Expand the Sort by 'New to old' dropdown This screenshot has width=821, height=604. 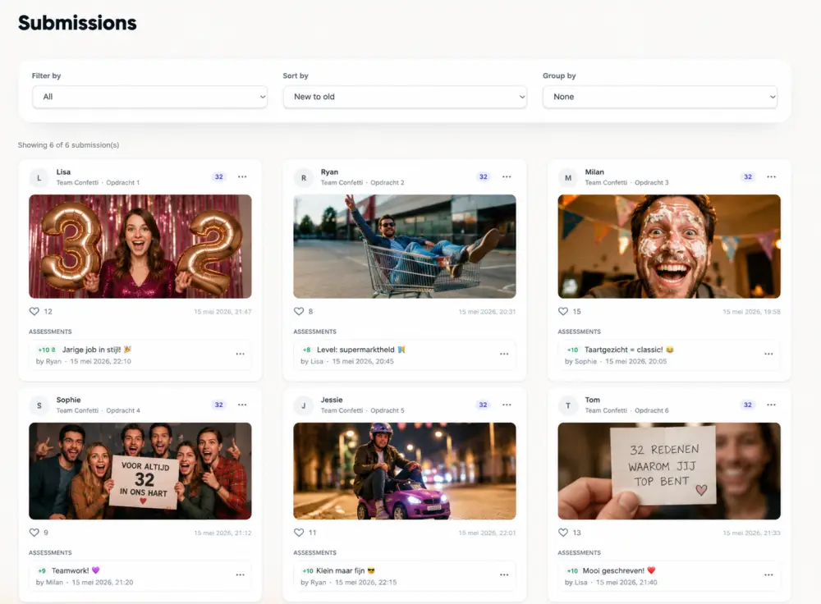click(x=405, y=97)
